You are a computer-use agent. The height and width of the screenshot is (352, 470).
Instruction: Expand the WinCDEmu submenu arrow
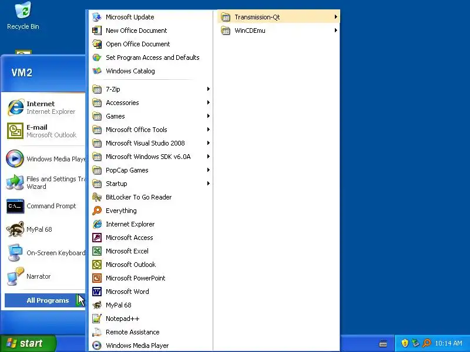click(335, 31)
